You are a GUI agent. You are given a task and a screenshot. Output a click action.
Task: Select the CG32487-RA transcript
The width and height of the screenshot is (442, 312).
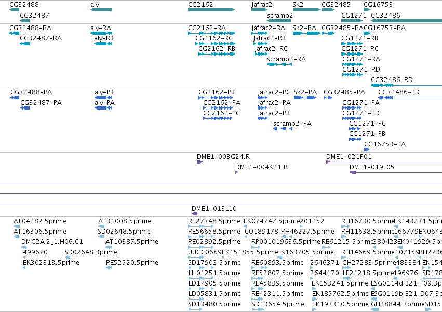[x=24, y=44]
